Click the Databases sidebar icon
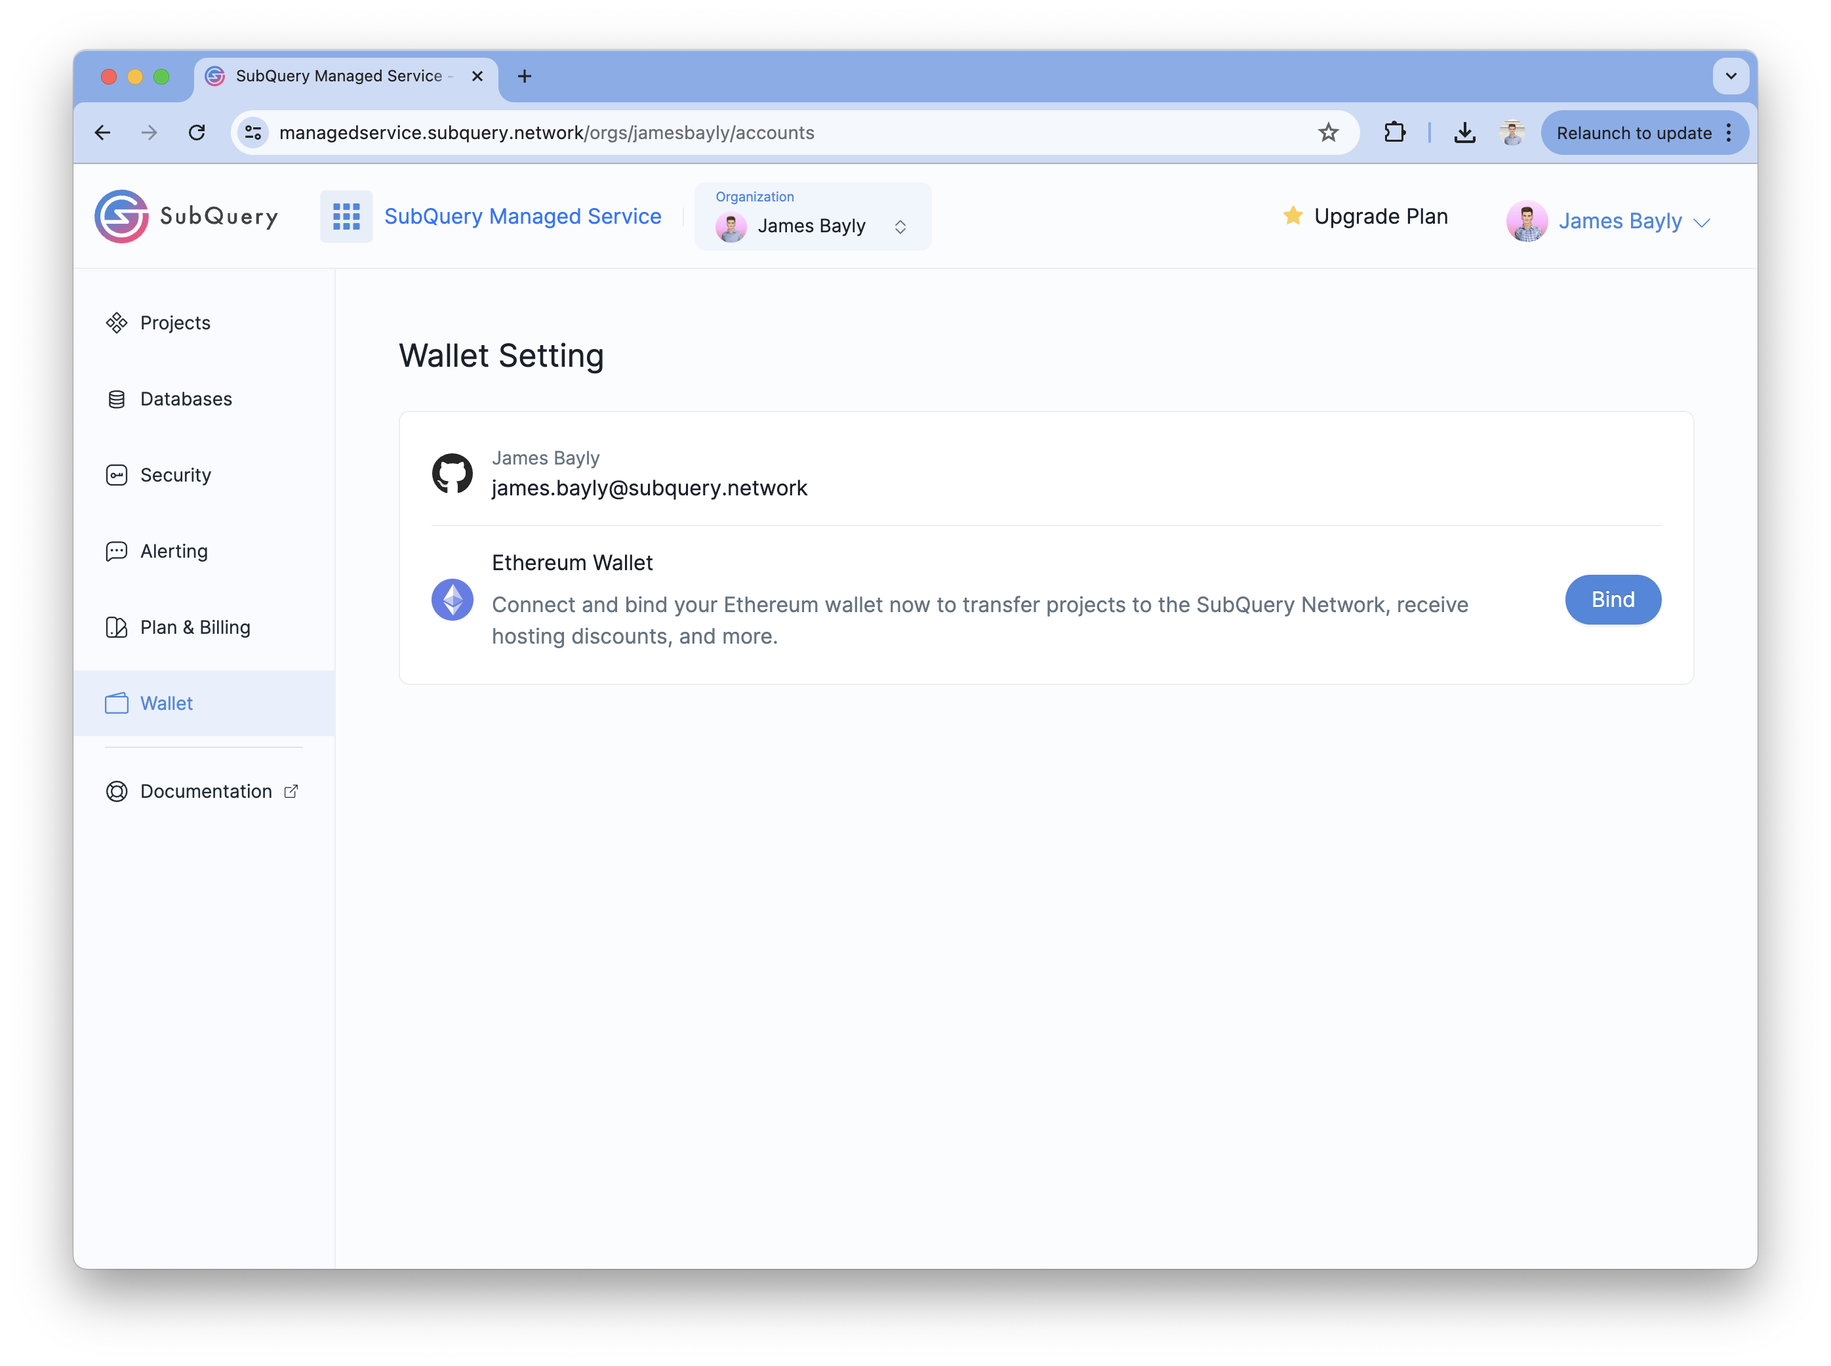The height and width of the screenshot is (1366, 1831). pyautogui.click(x=119, y=398)
